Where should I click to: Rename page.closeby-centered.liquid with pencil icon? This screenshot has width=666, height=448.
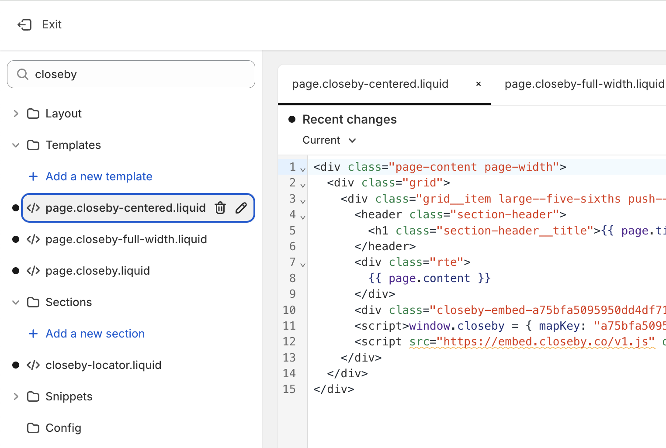click(241, 208)
